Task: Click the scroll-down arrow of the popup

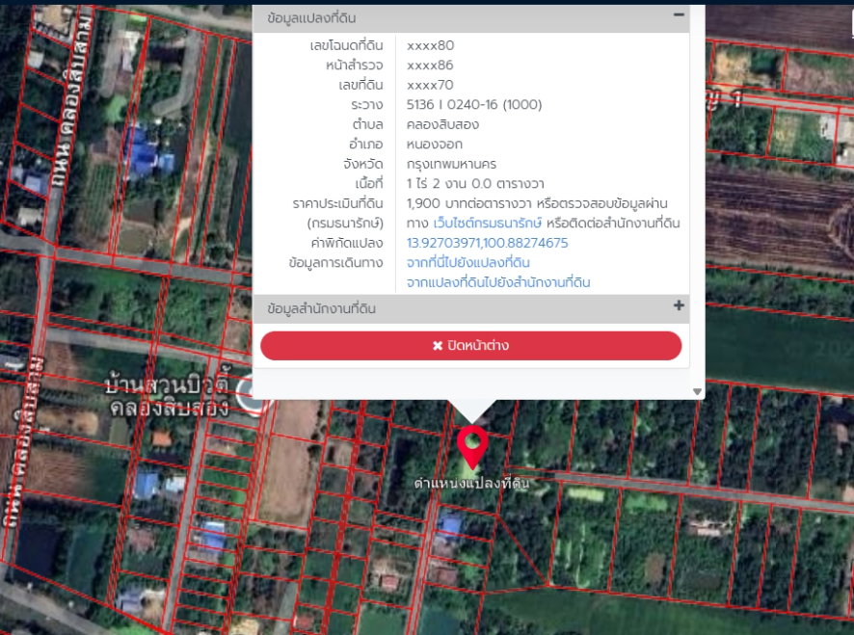Action: pyautogui.click(x=697, y=391)
